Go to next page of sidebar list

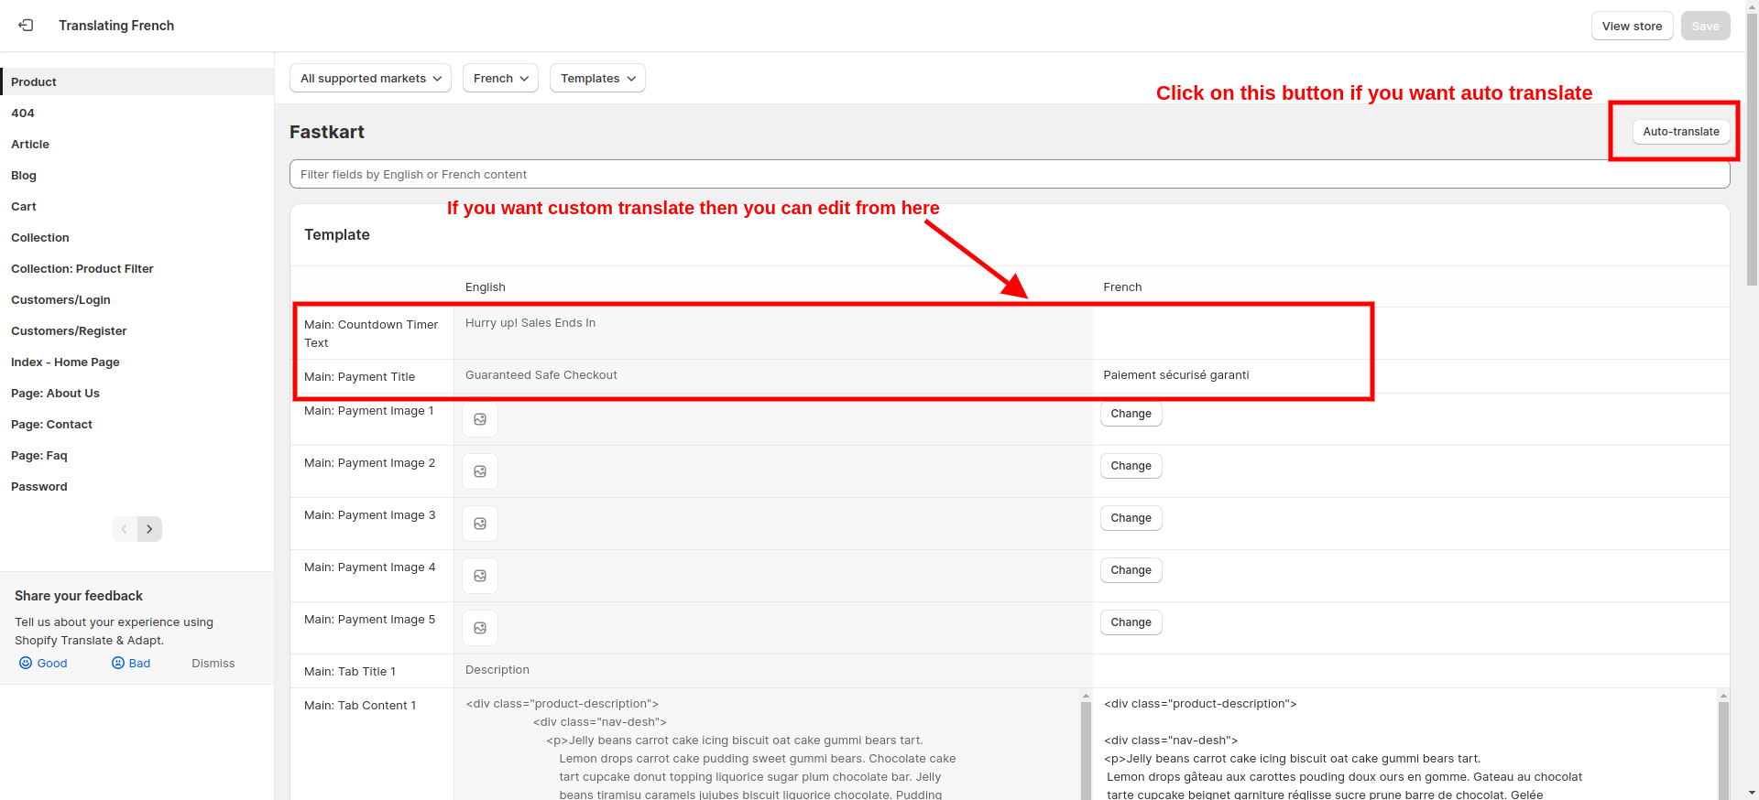point(149,529)
